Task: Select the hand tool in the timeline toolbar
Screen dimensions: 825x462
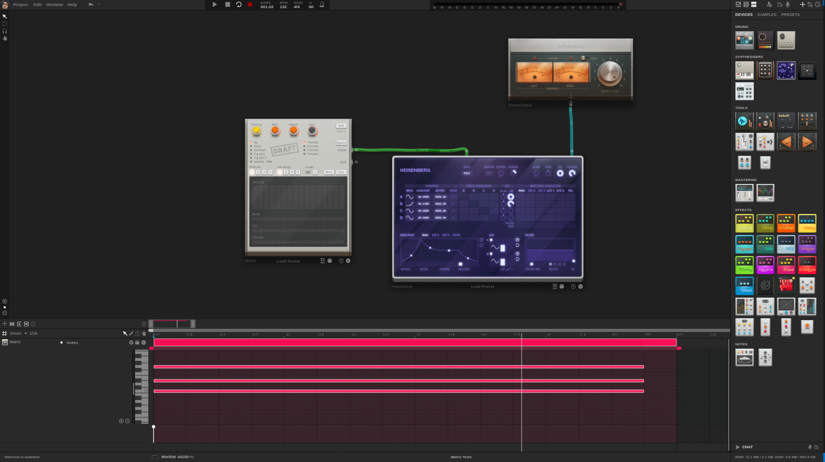Action: (x=144, y=333)
